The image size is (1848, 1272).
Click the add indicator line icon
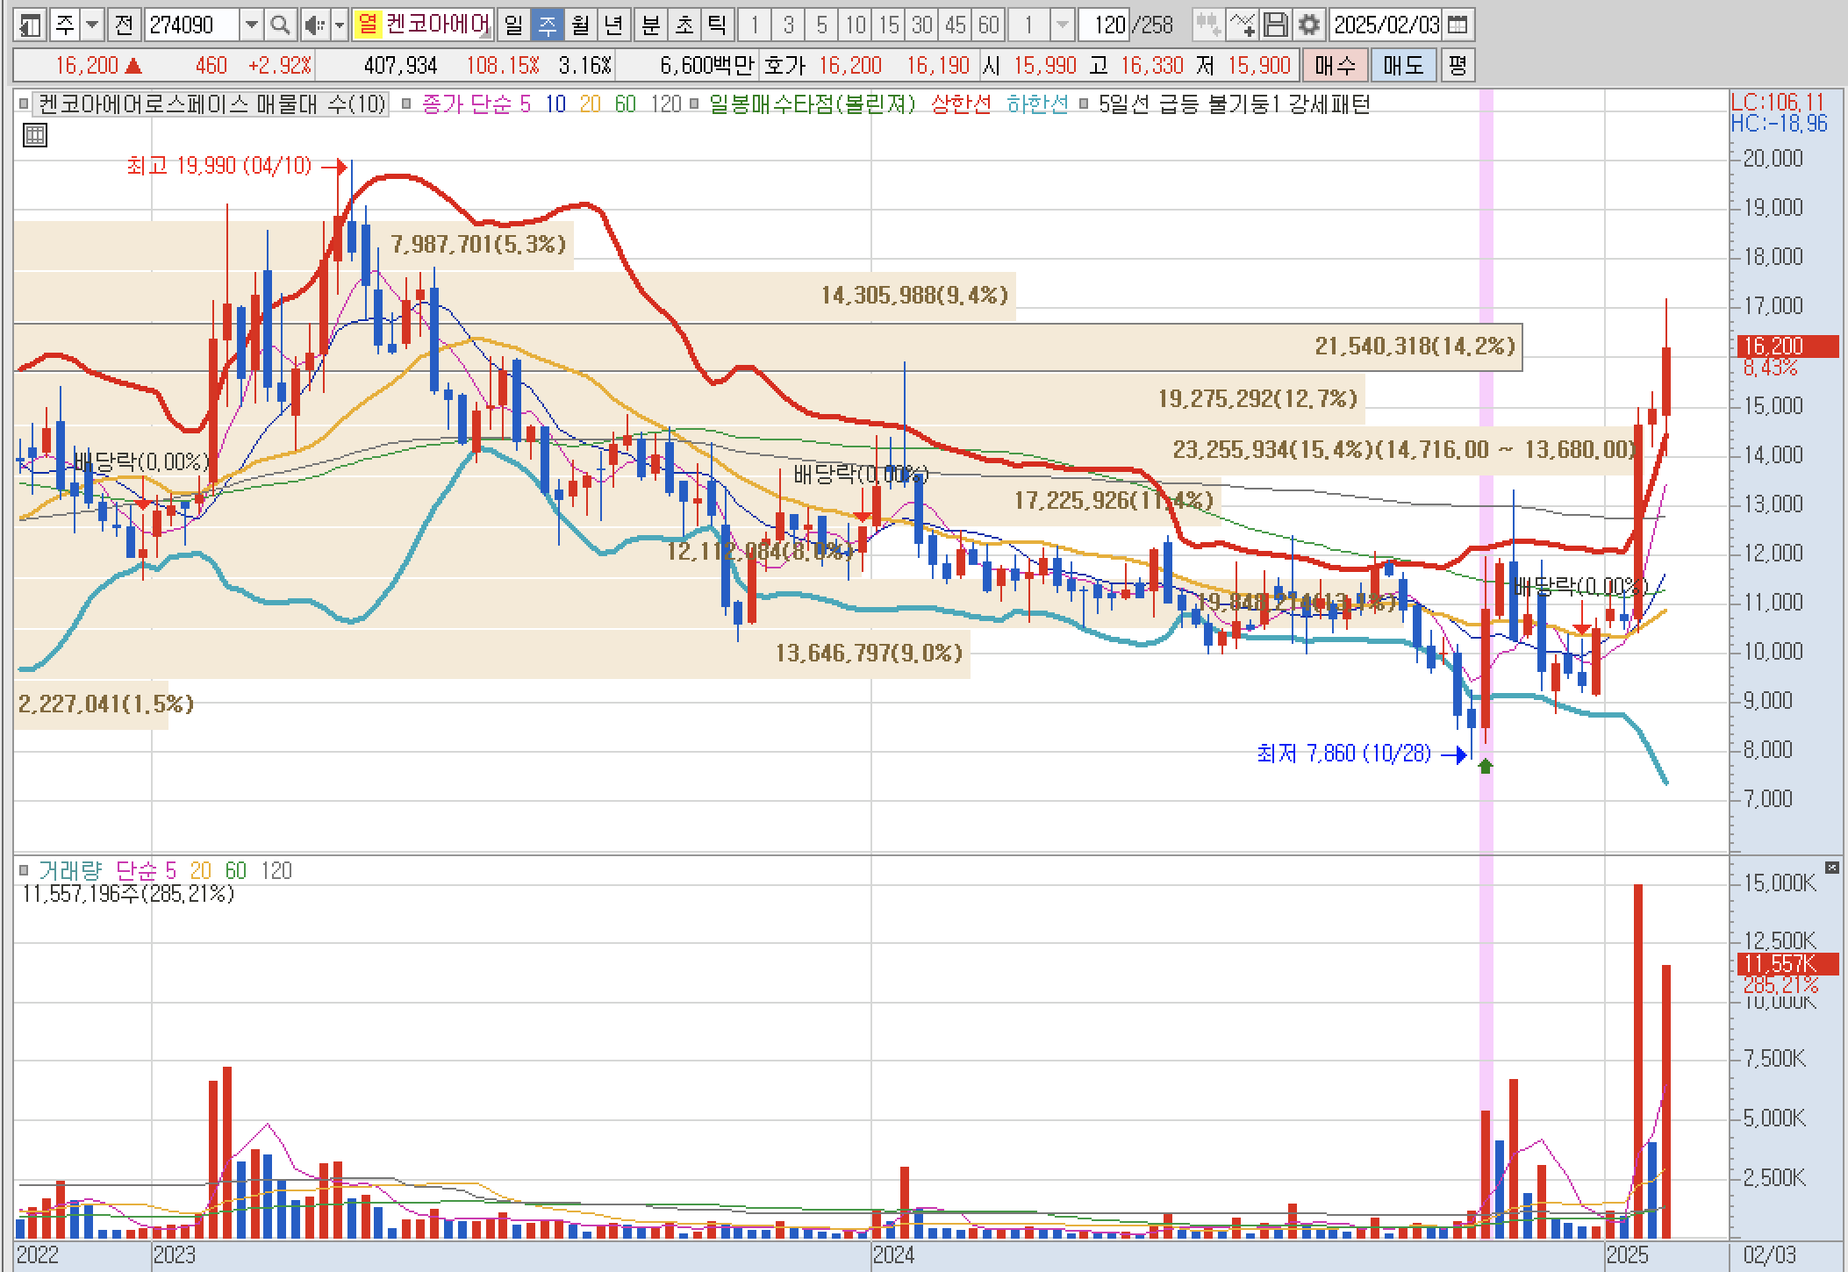[x=1242, y=25]
